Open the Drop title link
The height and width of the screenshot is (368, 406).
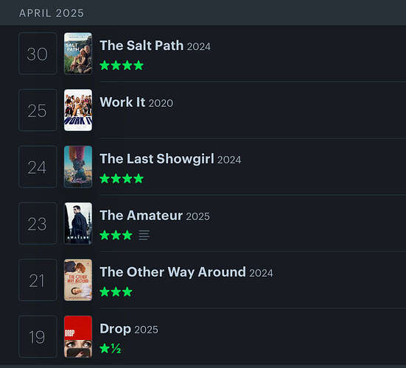pos(116,329)
